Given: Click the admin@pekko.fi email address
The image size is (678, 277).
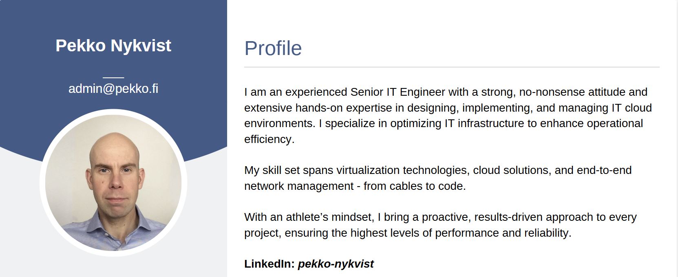Looking at the screenshot, I should 113,88.
